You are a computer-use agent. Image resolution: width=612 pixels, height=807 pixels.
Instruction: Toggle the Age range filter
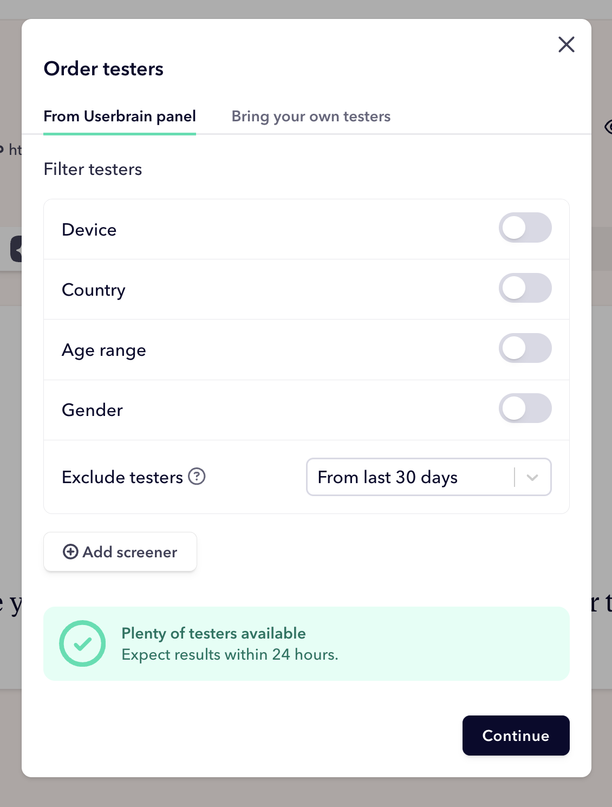pos(525,348)
